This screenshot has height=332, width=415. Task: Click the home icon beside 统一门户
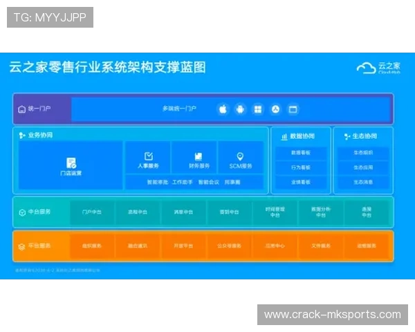[21, 109]
